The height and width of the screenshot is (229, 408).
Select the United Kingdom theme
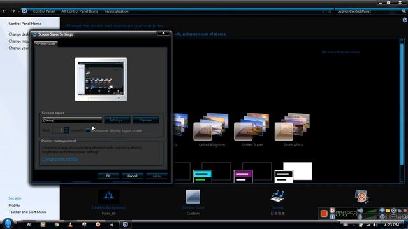(x=211, y=130)
